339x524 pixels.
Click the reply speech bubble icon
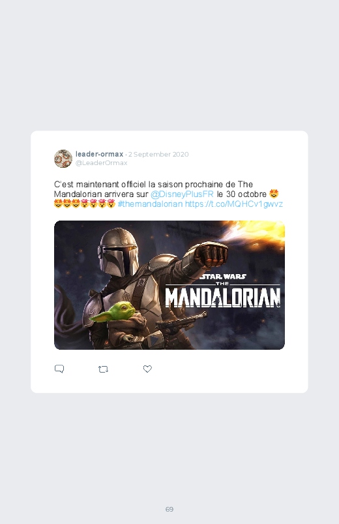(x=59, y=369)
